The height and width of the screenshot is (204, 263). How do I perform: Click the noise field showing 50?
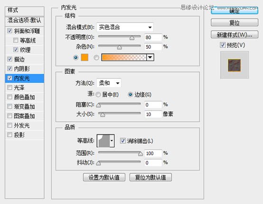(x=153, y=47)
